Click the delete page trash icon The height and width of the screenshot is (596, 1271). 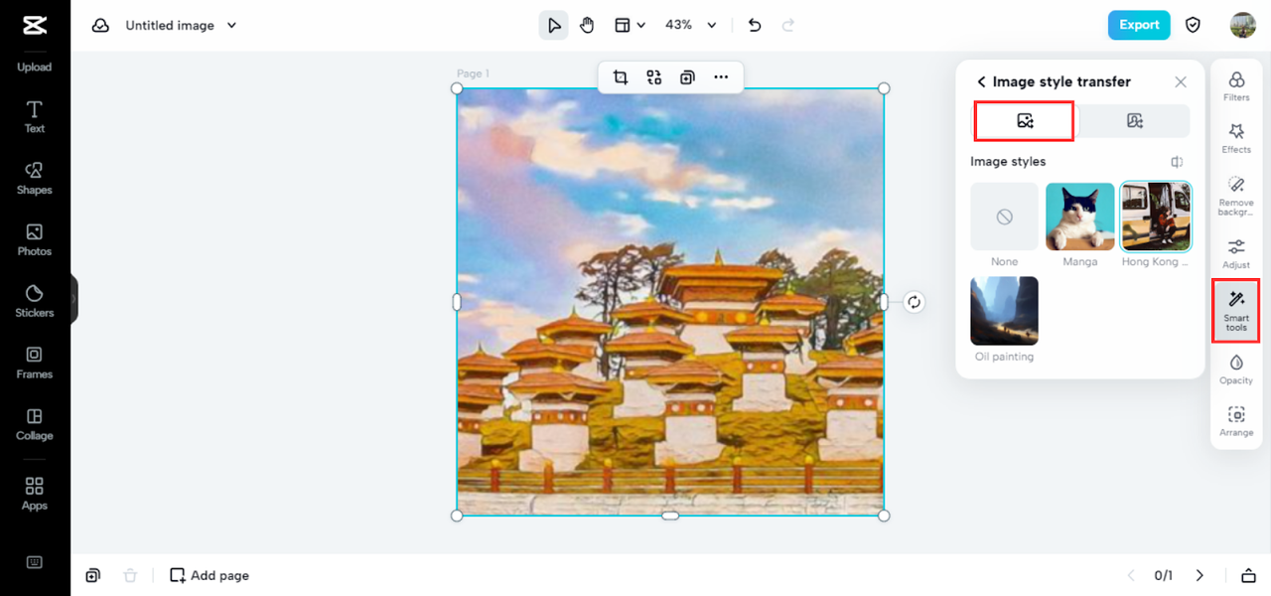(x=130, y=575)
